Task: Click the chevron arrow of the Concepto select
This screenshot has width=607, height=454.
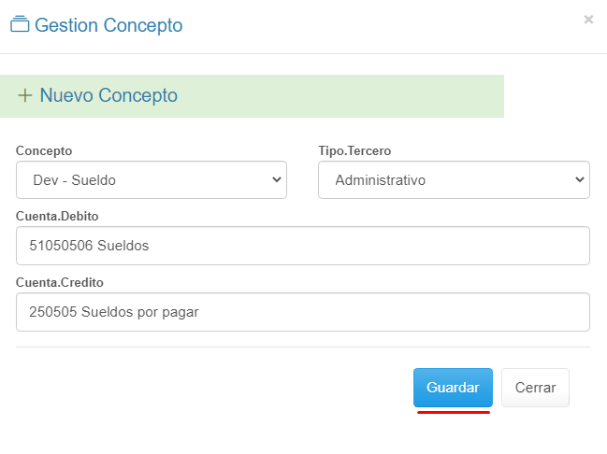Action: tap(276, 180)
